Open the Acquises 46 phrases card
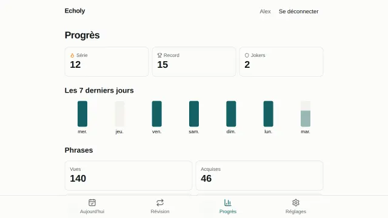 (259, 176)
